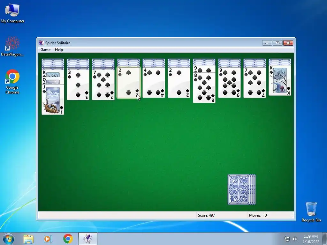327x245 pixels.
Task: Maximize the Spider Solitaire window
Action: [x=278, y=43]
